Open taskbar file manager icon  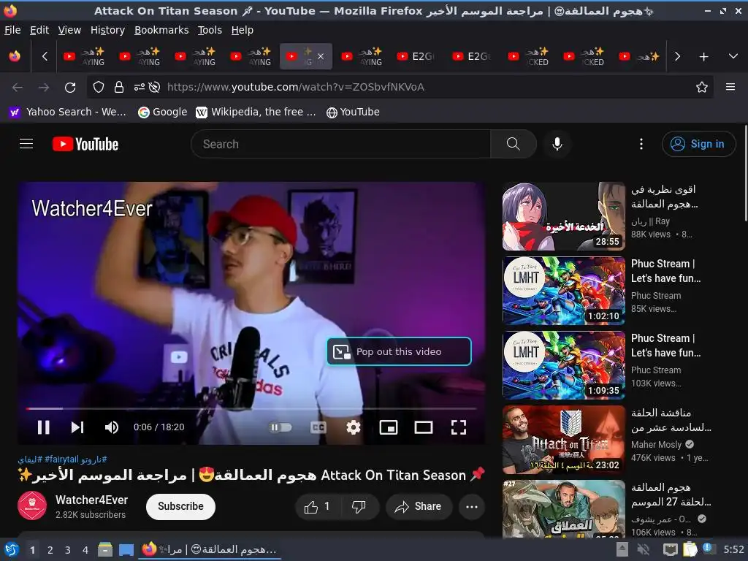point(105,550)
